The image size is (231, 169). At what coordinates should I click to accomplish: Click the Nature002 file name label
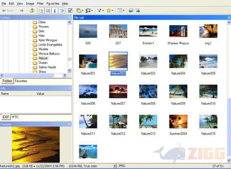point(118,73)
